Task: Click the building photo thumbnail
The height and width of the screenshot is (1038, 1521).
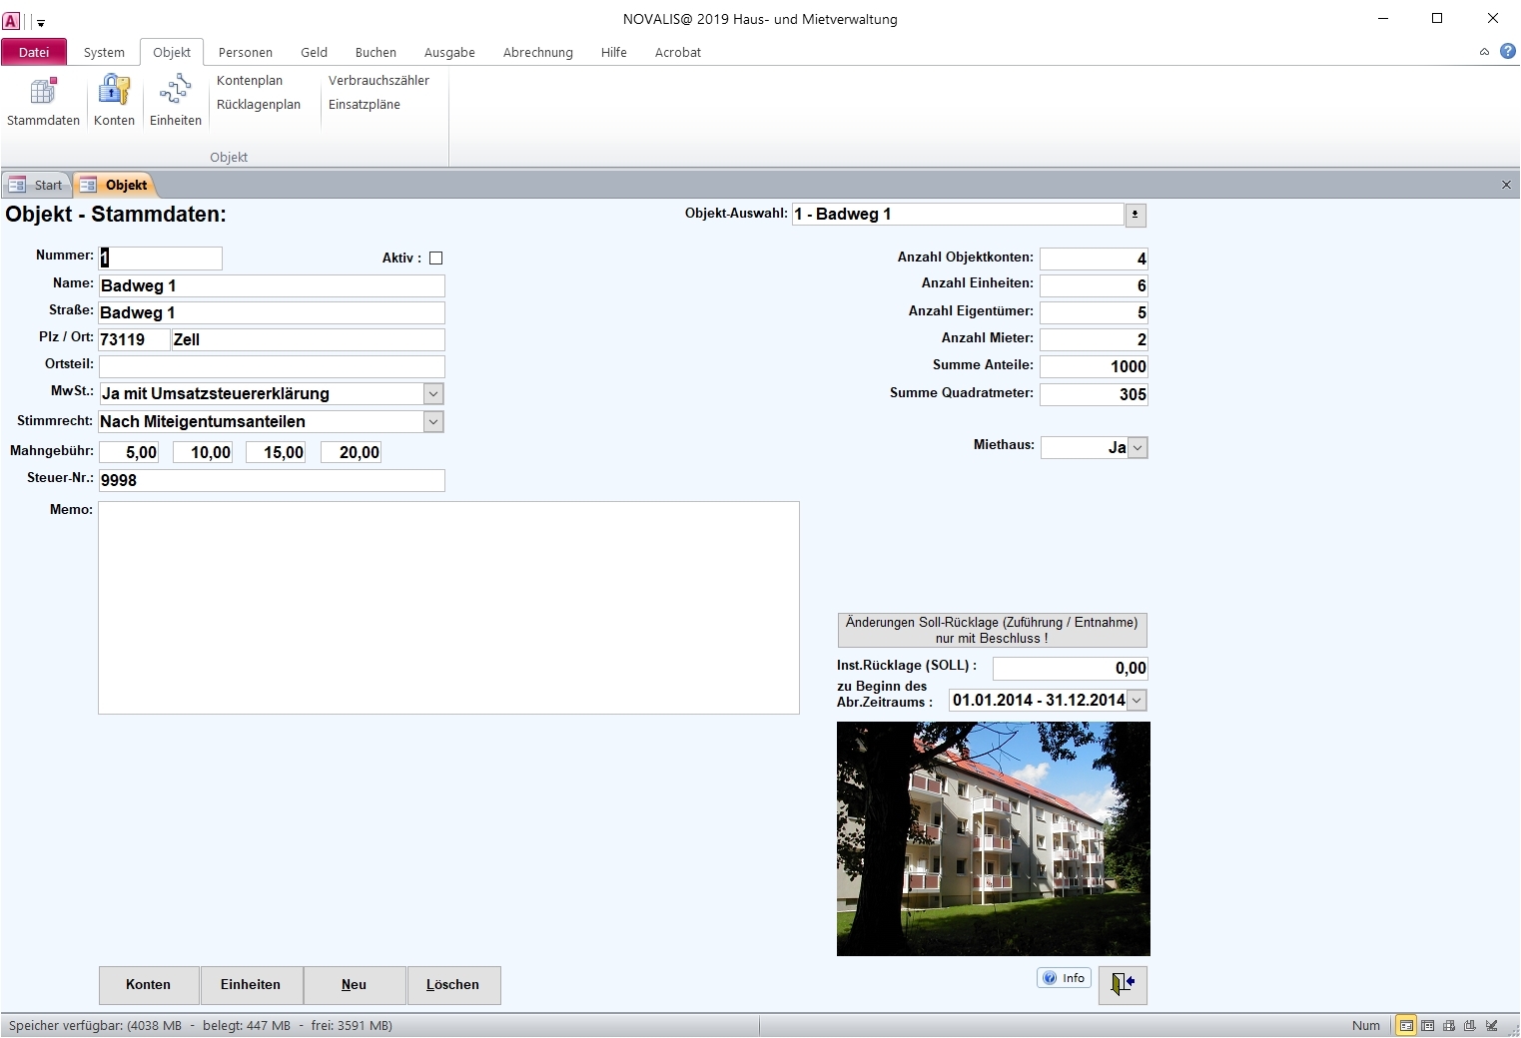Action: [x=994, y=838]
